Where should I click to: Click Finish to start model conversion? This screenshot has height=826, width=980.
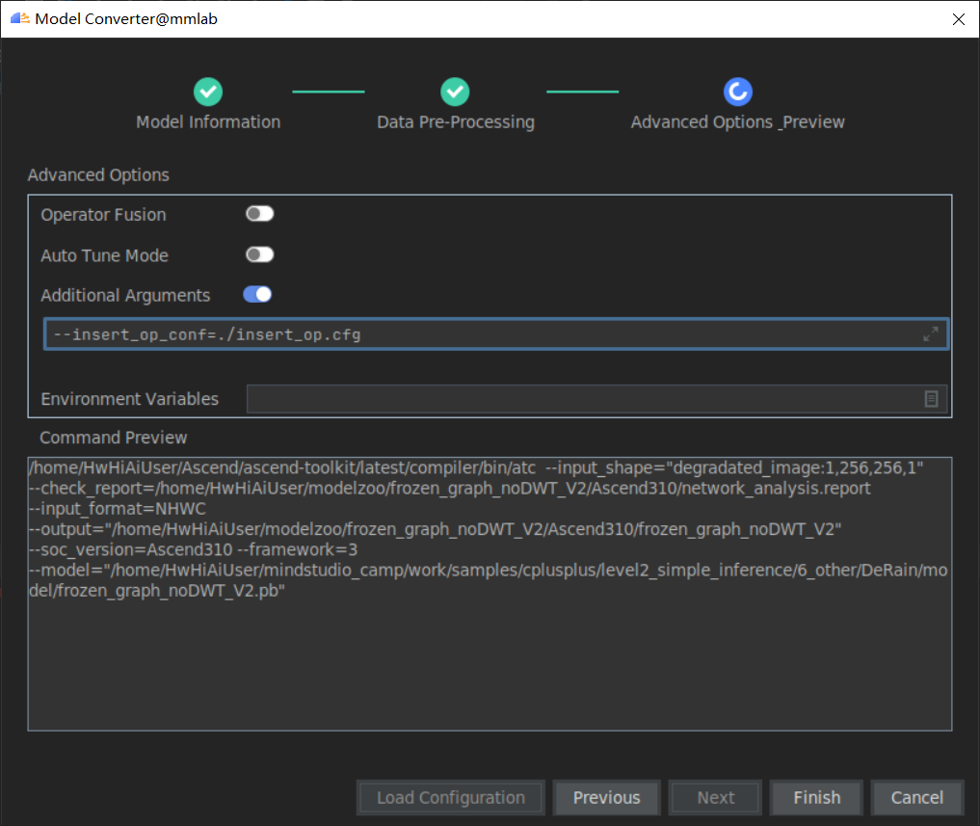click(x=817, y=798)
